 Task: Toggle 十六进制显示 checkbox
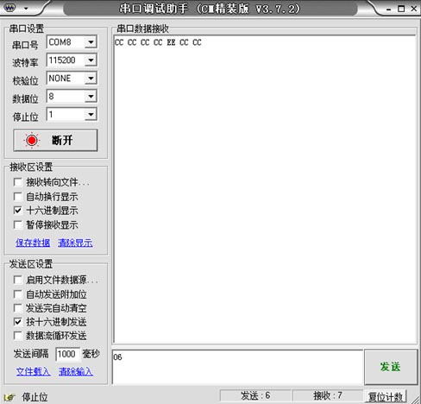pos(18,211)
